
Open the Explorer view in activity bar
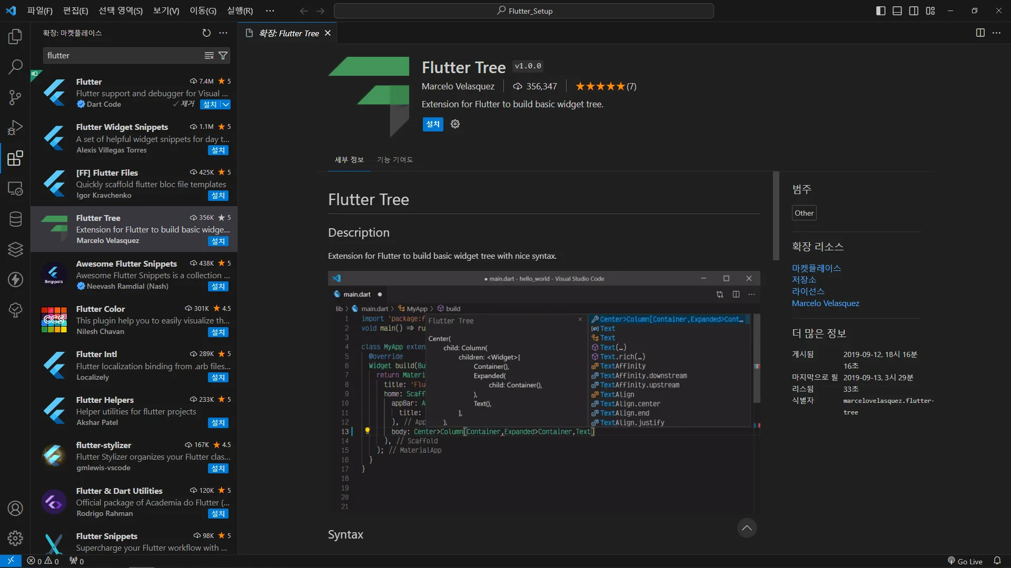tap(15, 37)
